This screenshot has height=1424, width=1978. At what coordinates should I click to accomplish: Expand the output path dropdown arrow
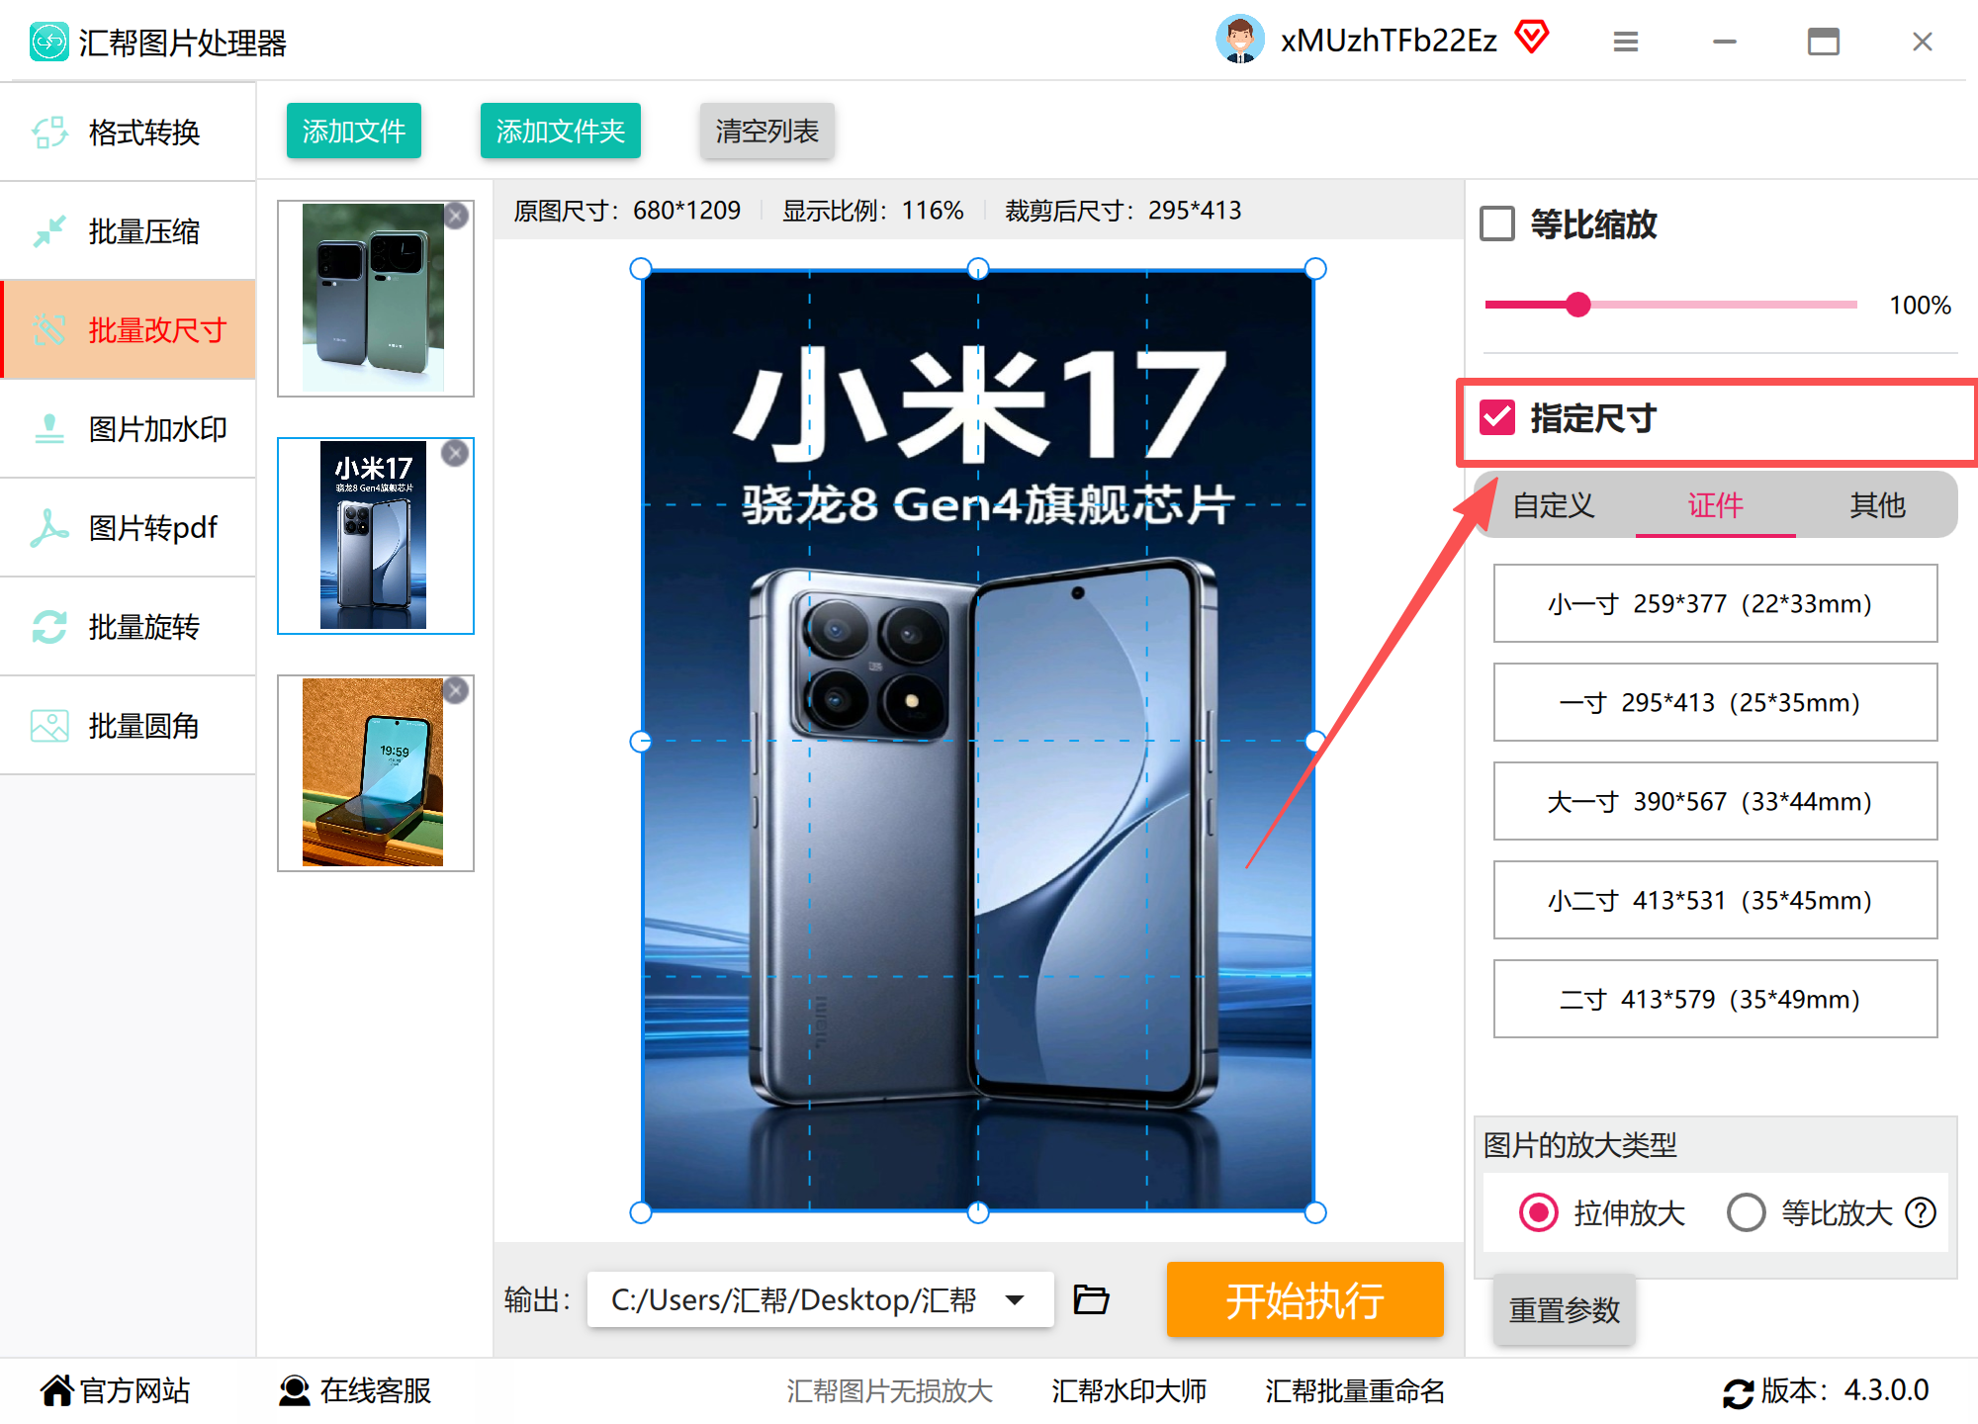(x=1015, y=1299)
